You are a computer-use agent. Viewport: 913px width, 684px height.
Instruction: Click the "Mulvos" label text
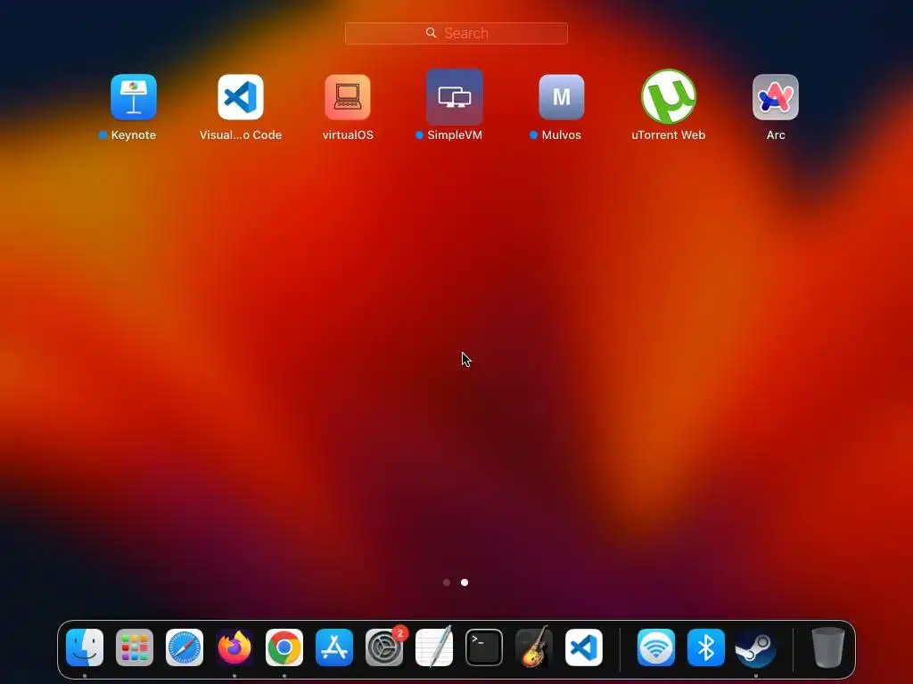(x=562, y=135)
